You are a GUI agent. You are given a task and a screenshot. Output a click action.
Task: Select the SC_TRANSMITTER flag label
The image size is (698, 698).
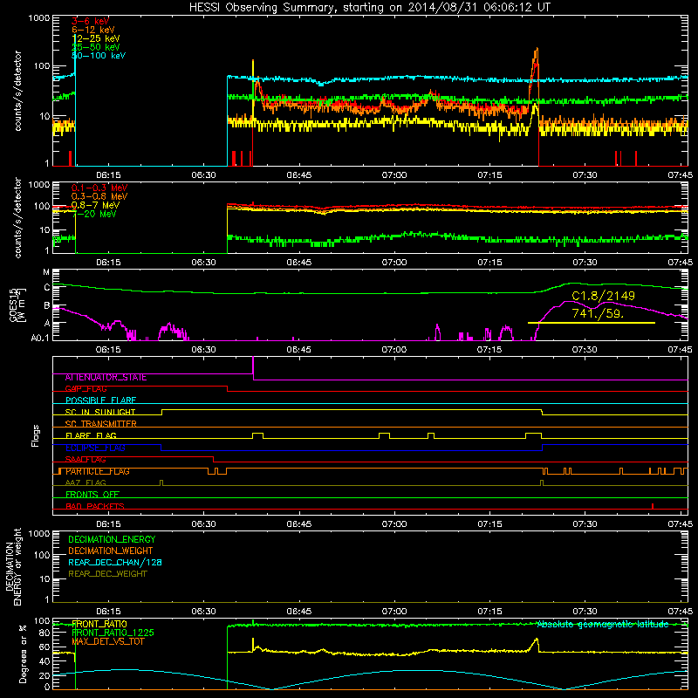coord(100,424)
